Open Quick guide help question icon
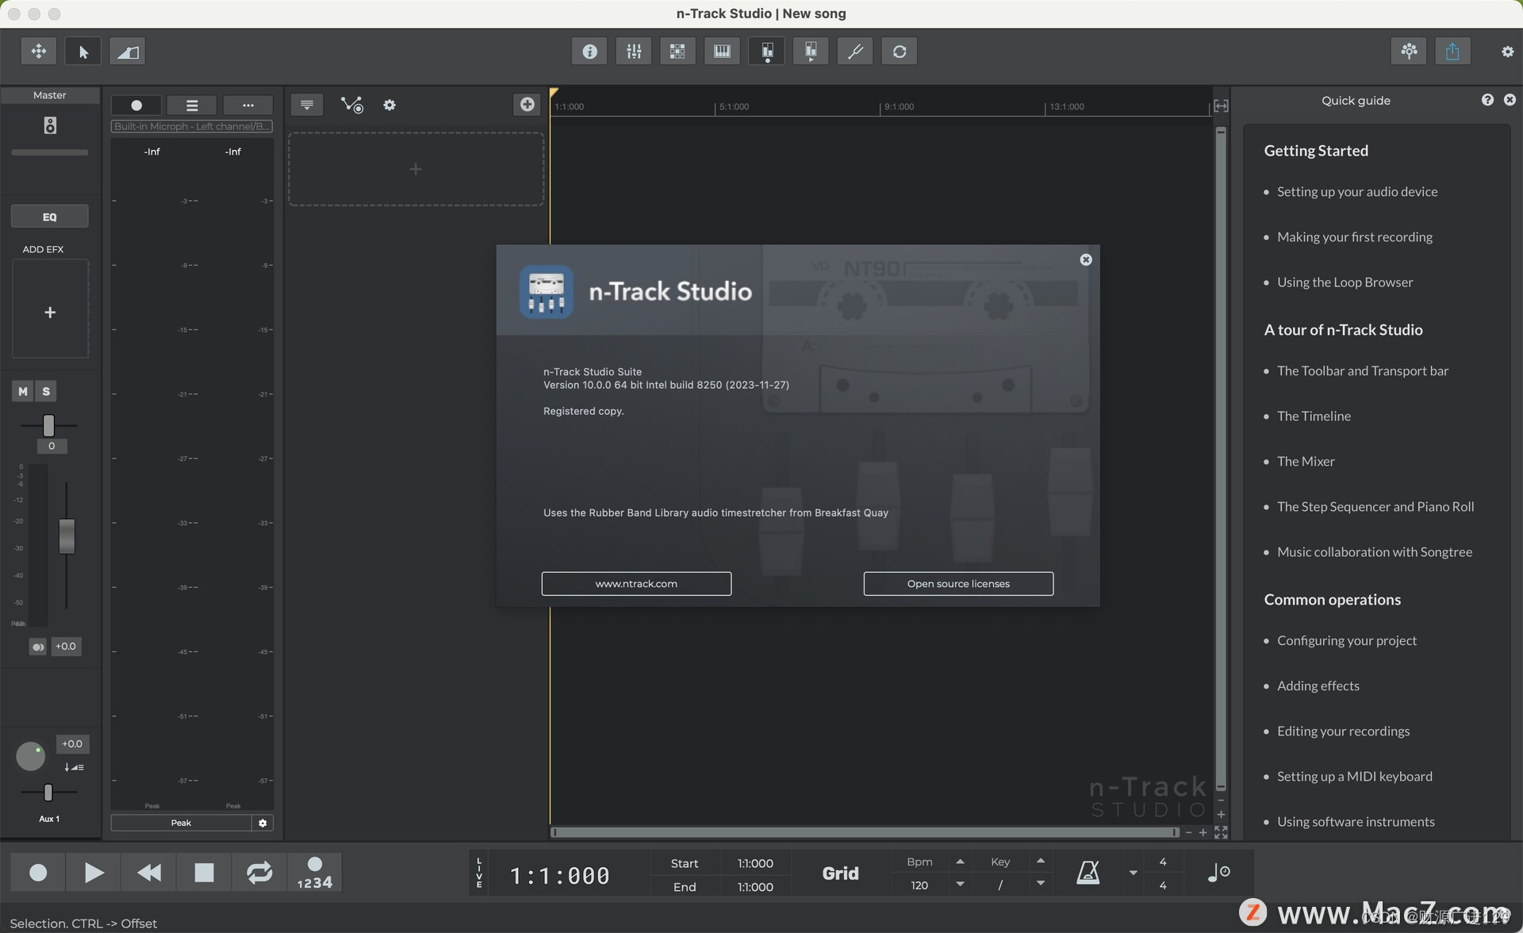This screenshot has height=933, width=1523. click(1487, 100)
